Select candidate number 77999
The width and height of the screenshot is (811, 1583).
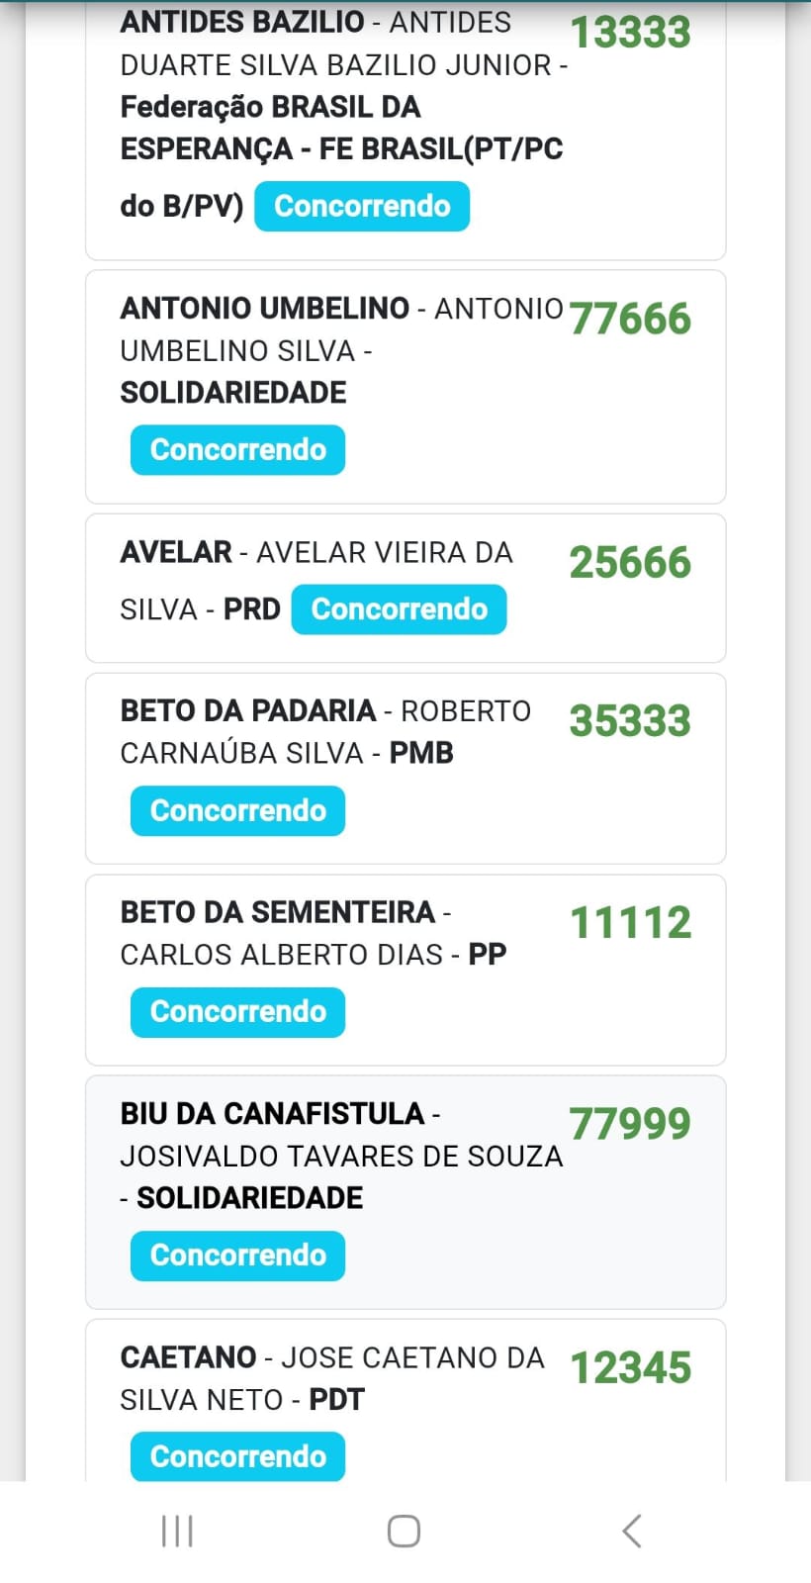(630, 1125)
